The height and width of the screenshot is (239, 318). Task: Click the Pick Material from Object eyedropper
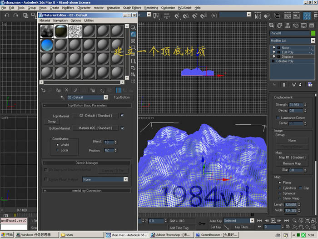point(63,97)
